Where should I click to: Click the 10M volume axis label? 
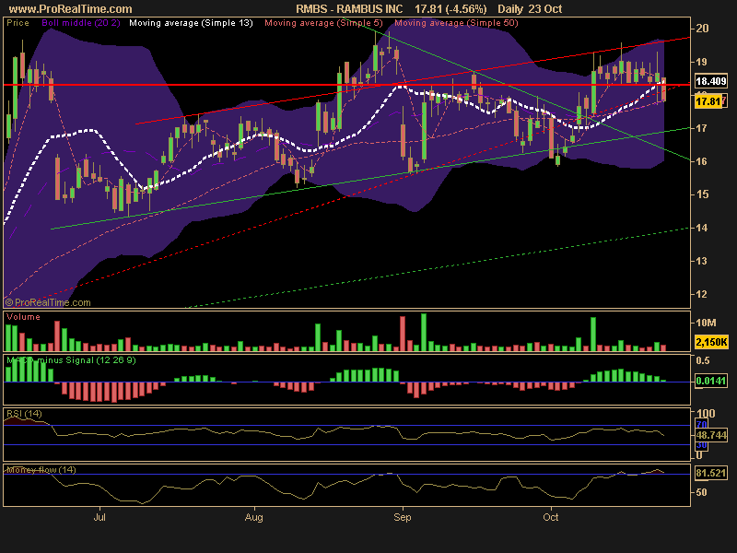click(706, 323)
